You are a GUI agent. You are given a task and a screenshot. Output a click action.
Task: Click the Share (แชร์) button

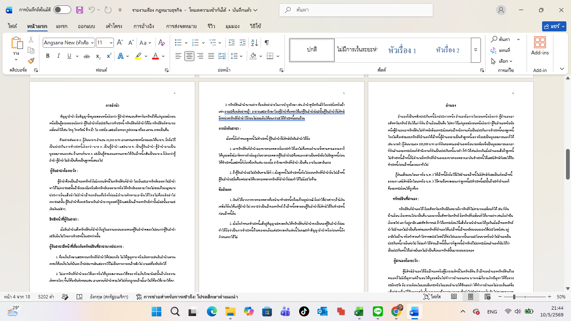point(554,26)
